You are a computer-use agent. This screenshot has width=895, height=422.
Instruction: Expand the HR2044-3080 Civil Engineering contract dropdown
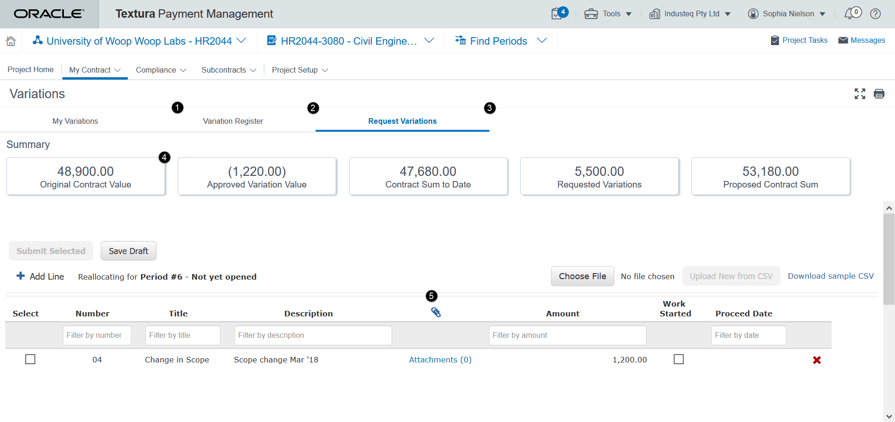tap(429, 40)
